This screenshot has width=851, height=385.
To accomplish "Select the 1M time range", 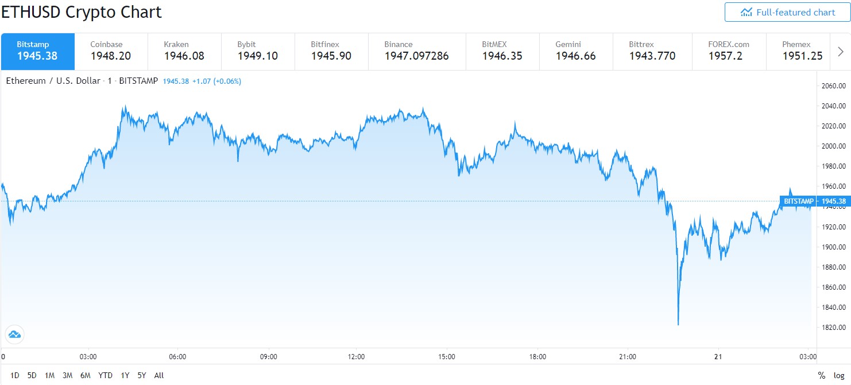I will 50,375.
